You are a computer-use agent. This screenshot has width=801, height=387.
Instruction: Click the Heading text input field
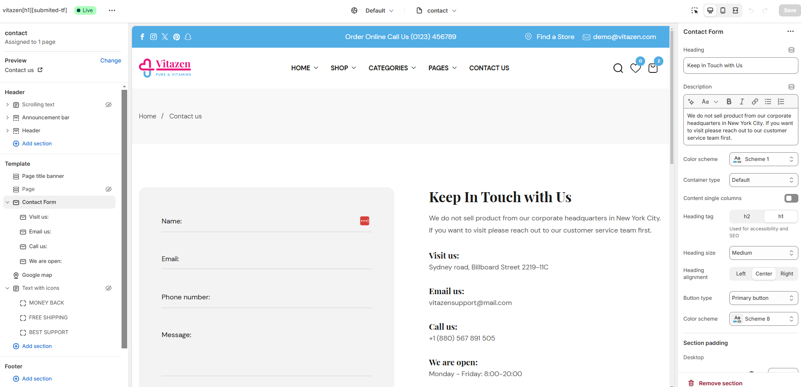point(741,66)
